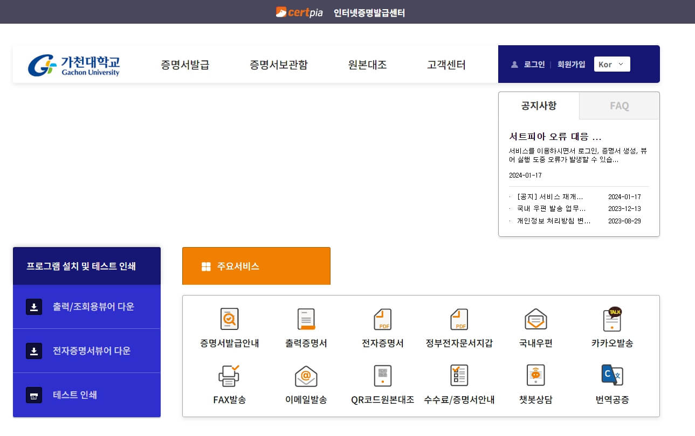Open the 증명서보관함 menu
This screenshot has width=695, height=436.
279,65
